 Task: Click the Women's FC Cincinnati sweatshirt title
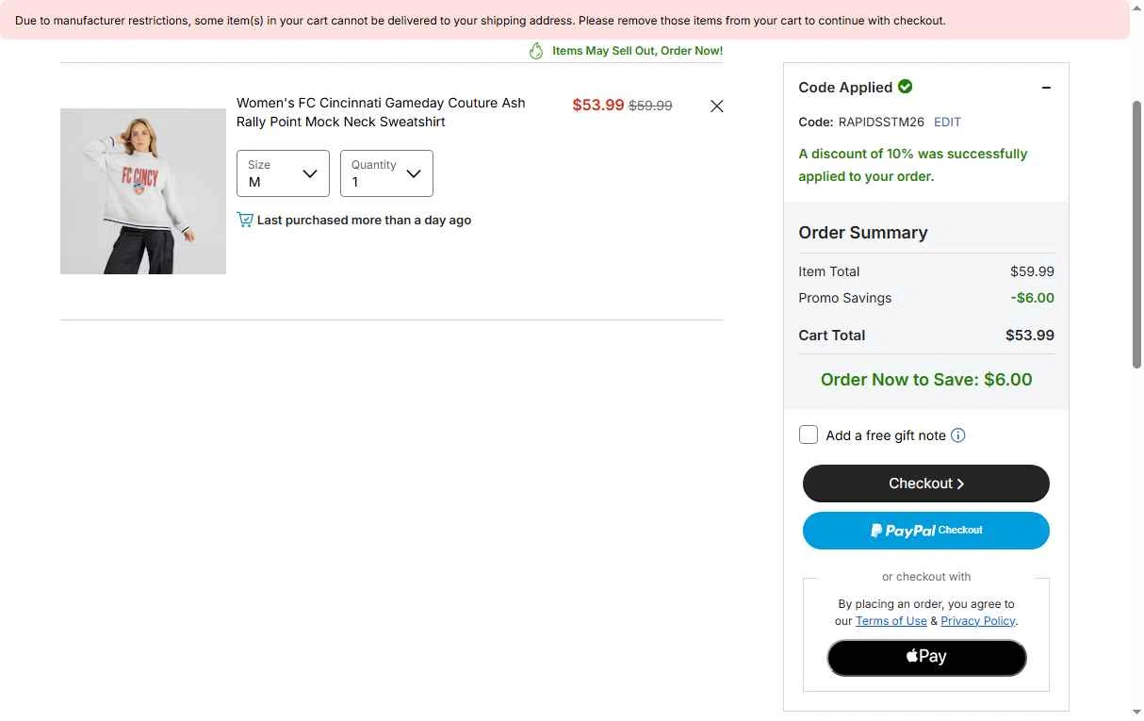381,112
